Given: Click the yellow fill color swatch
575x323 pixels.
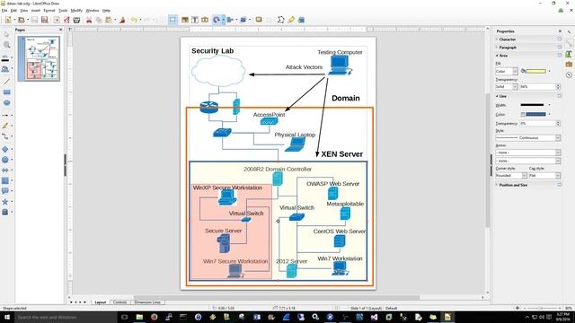Looking at the screenshot, I should click(535, 71).
